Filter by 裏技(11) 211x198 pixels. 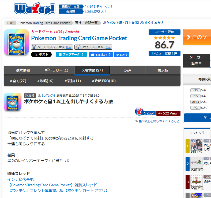(73, 81)
